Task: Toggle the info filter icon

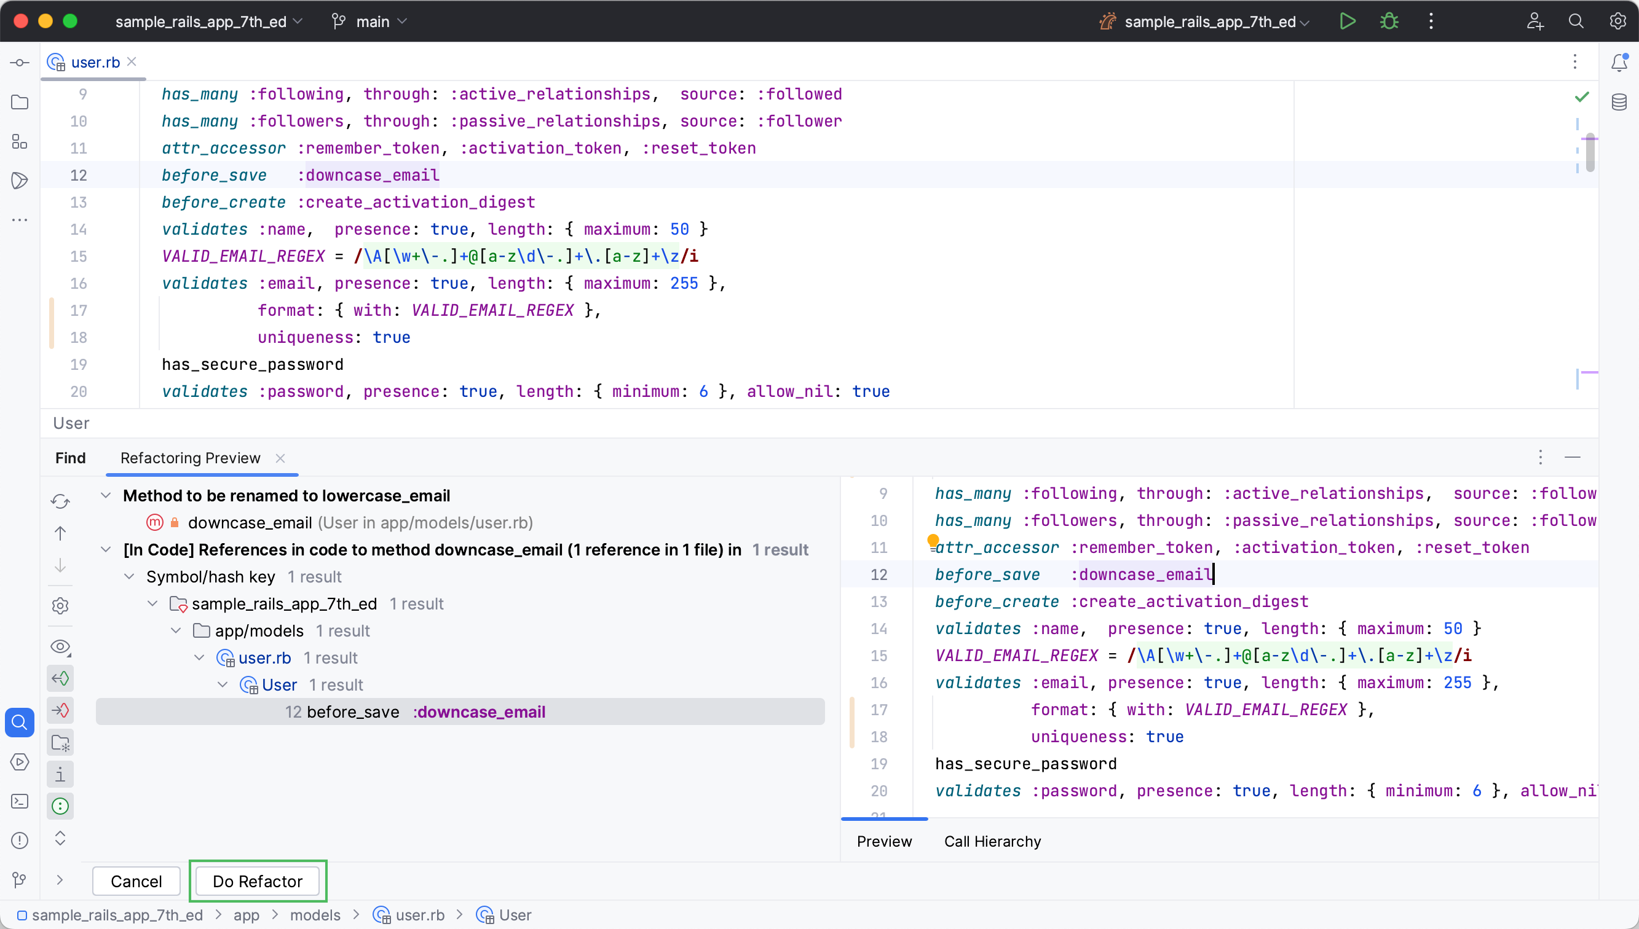Action: click(60, 775)
